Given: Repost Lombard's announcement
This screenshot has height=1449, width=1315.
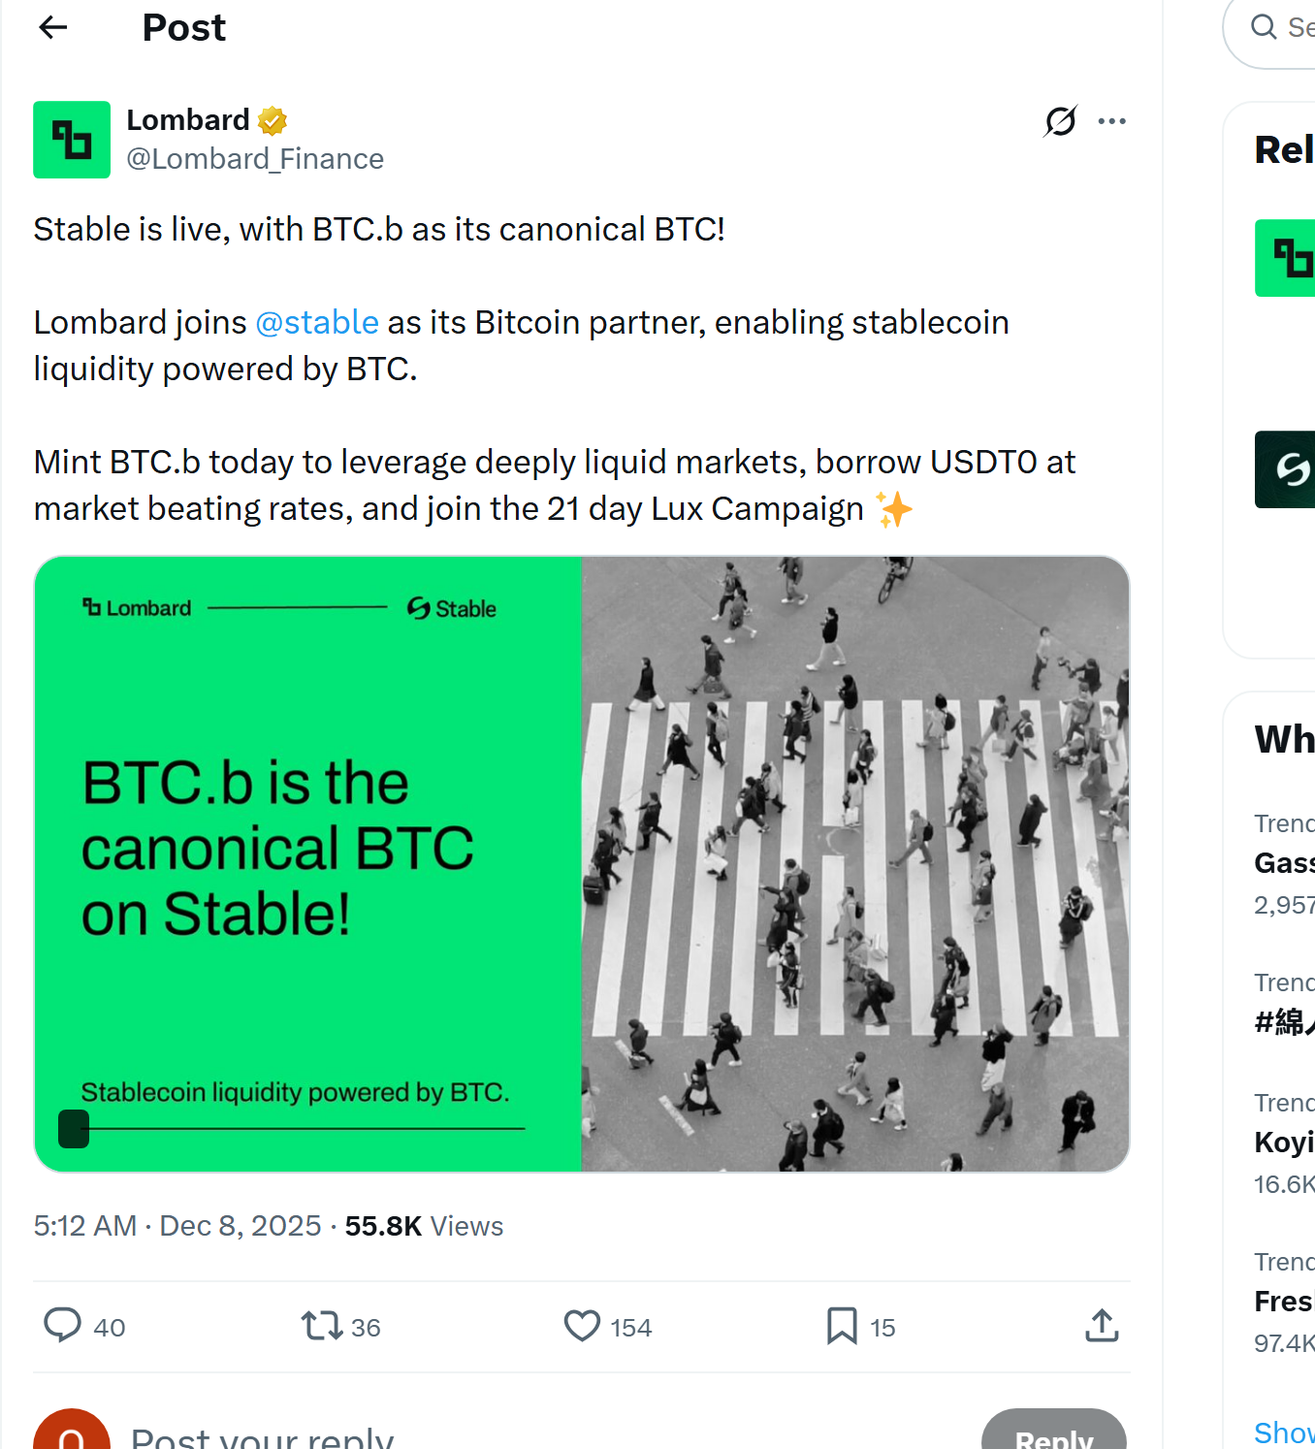Looking at the screenshot, I should (x=320, y=1326).
